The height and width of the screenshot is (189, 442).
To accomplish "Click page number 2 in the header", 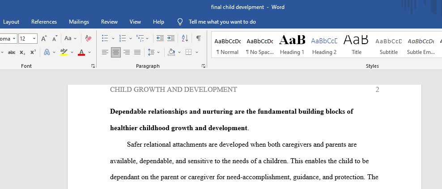I will 377,90.
